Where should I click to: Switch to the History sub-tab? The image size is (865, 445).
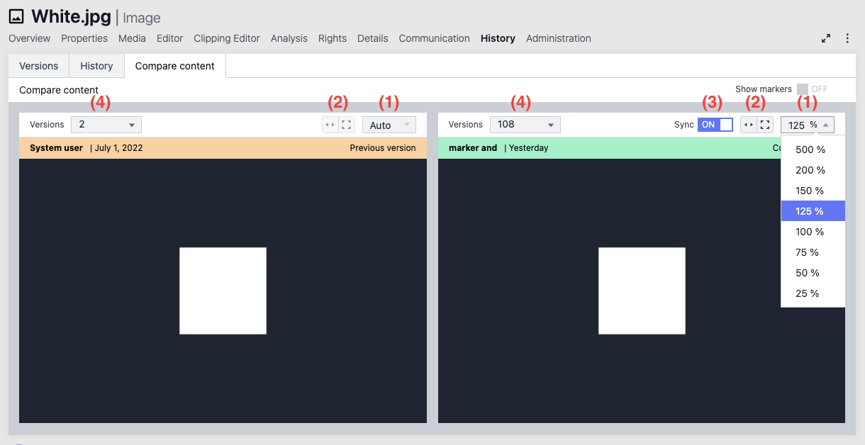(x=96, y=65)
